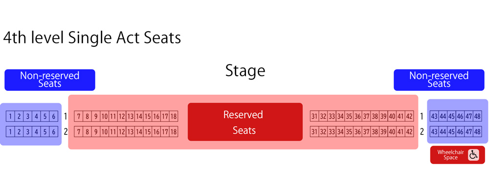Select the red Wheelchair Space box
489x192 pixels.
pyautogui.click(x=458, y=155)
